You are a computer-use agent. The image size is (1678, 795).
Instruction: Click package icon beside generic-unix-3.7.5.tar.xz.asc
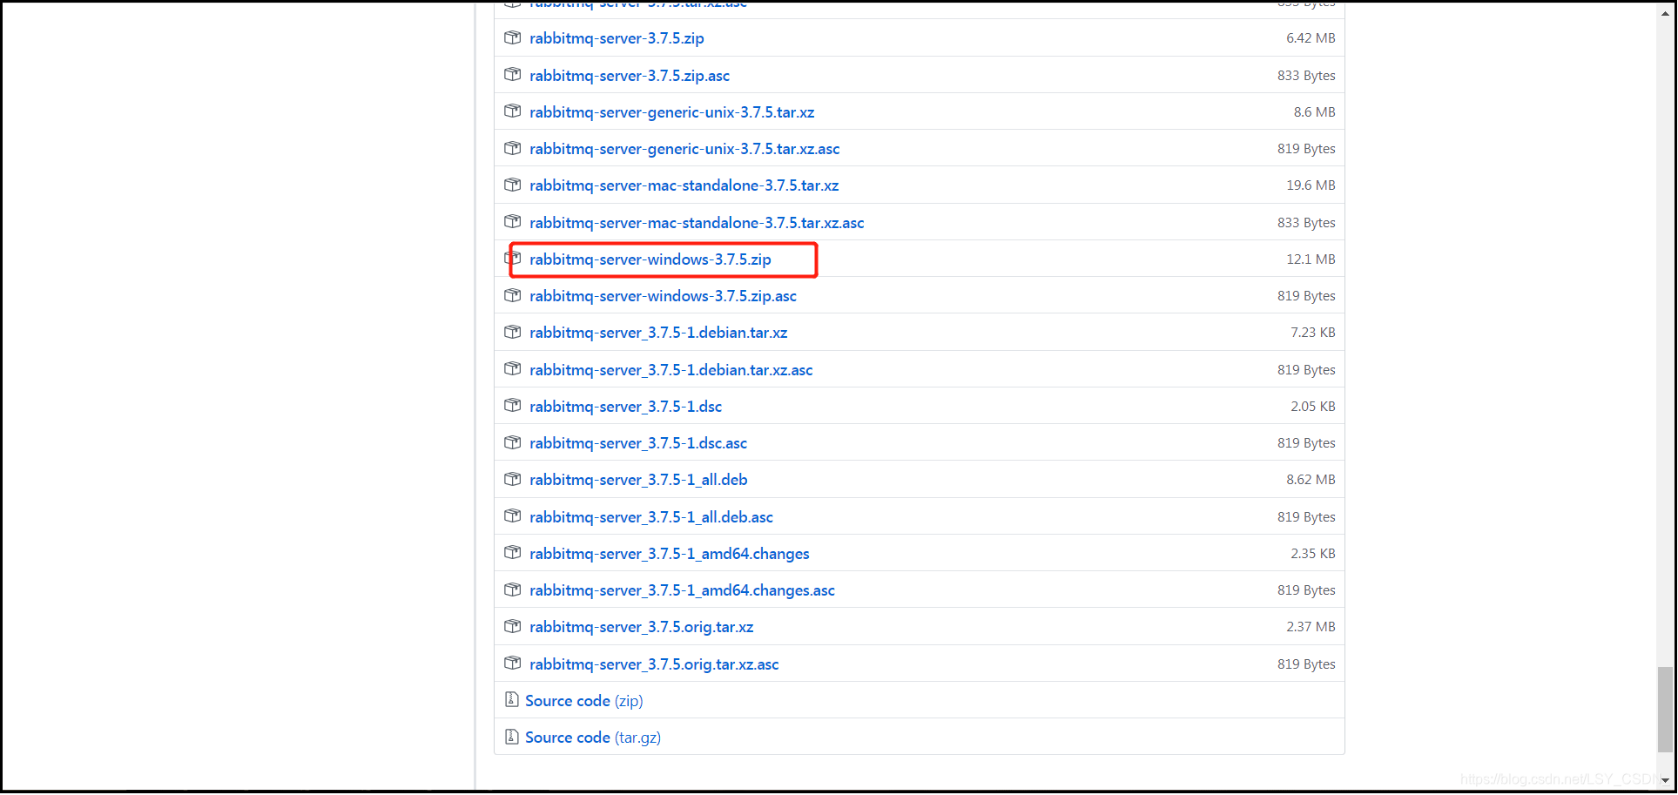click(x=513, y=148)
